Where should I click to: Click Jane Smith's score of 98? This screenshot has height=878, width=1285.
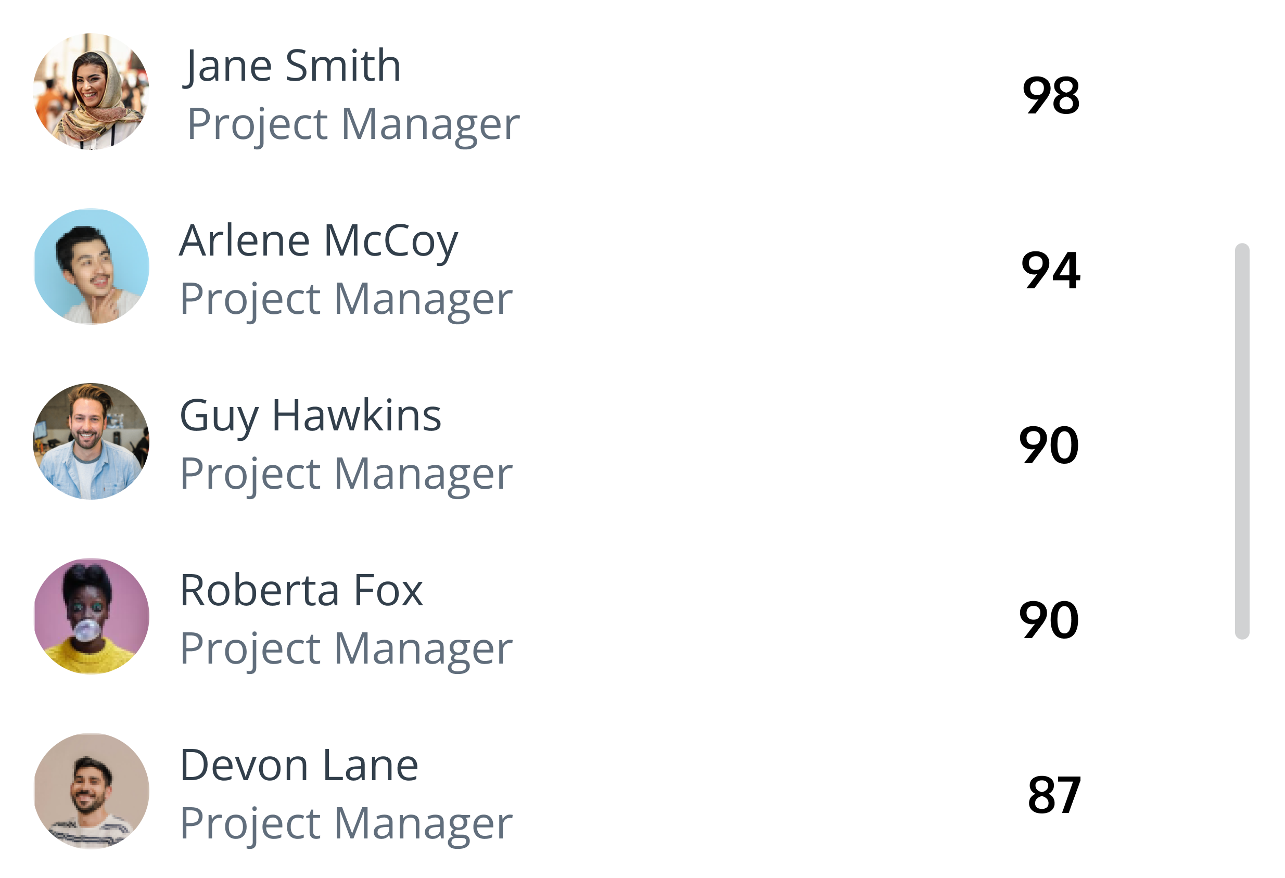coord(1051,96)
